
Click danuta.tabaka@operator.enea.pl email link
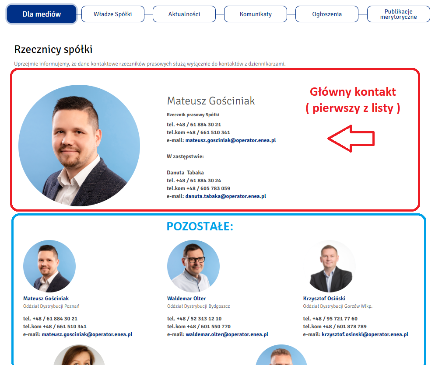225,196
